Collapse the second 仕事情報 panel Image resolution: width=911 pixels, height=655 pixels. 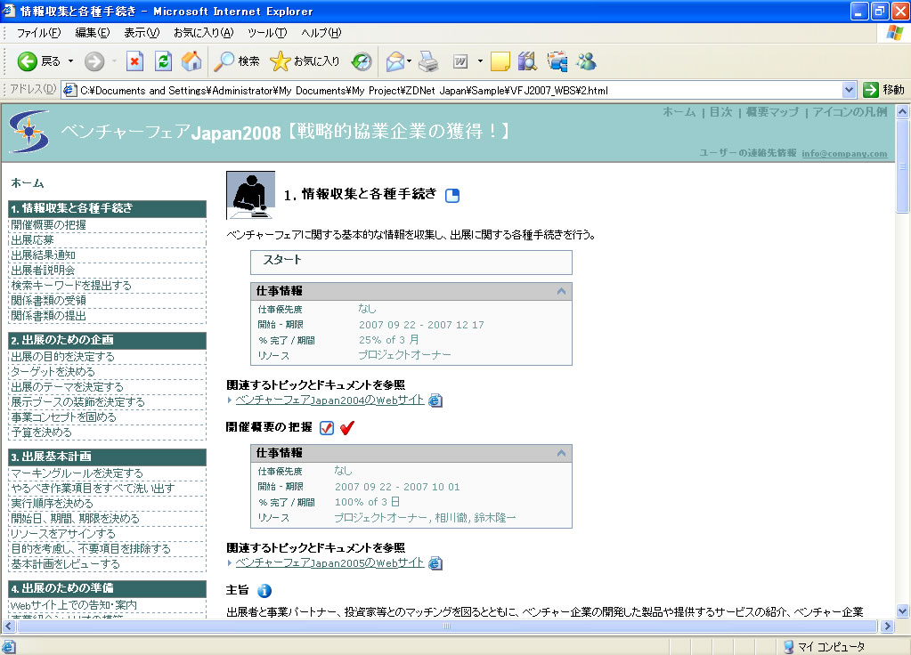pyautogui.click(x=561, y=453)
